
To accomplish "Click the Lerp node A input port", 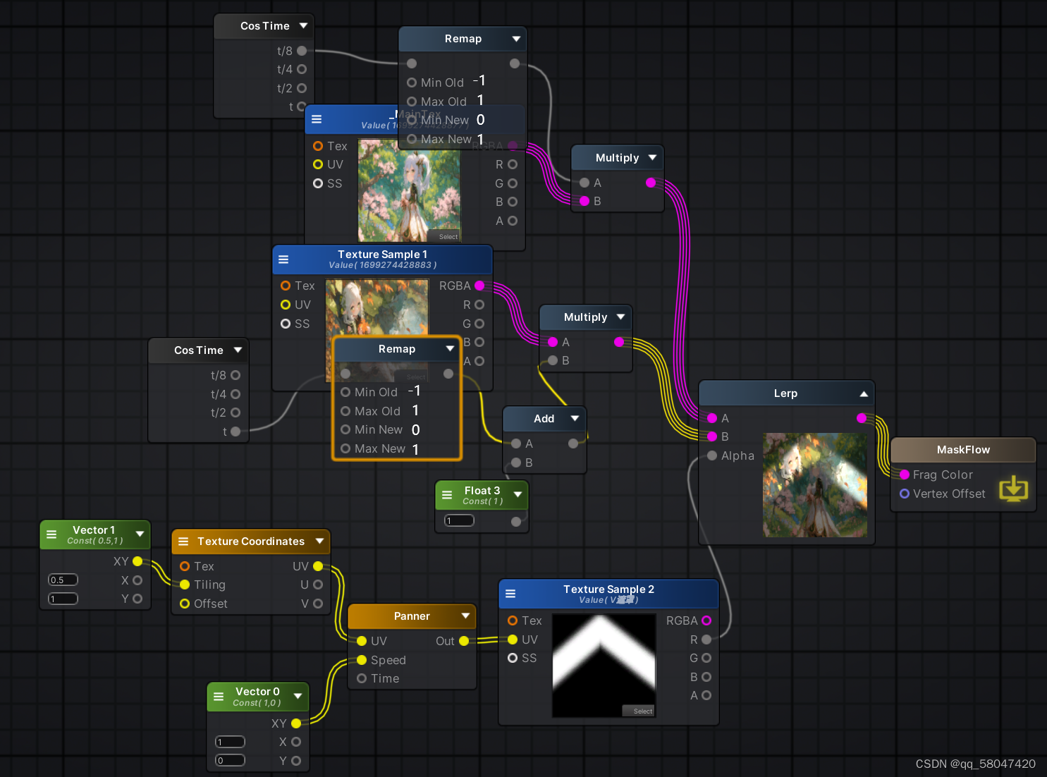I will tap(712, 418).
